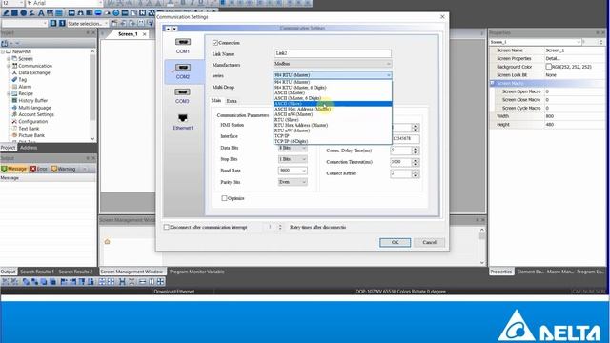Viewport: 610px width, 343px height.
Task: Click Cancel in Communication Settings
Action: (x=429, y=242)
